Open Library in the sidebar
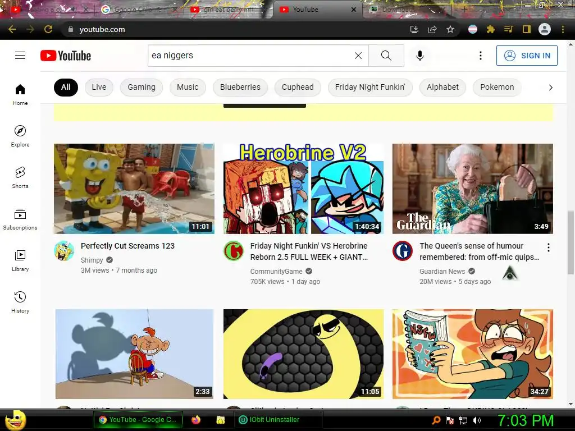Screen dimensions: 575x431 pyautogui.click(x=20, y=260)
